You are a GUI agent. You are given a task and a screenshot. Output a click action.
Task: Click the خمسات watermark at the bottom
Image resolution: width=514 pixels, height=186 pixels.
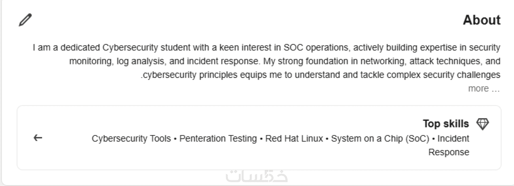tap(257, 177)
